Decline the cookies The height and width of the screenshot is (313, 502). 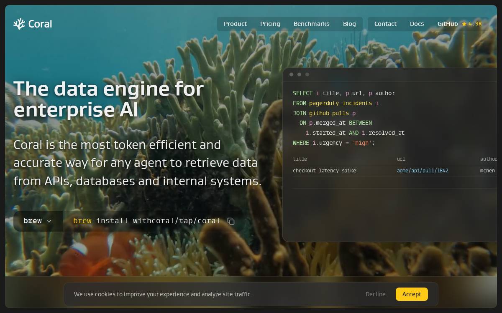(376, 294)
